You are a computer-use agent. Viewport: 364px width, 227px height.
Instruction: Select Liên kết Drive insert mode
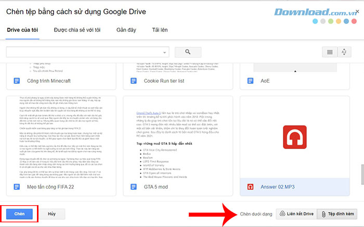tap(294, 213)
